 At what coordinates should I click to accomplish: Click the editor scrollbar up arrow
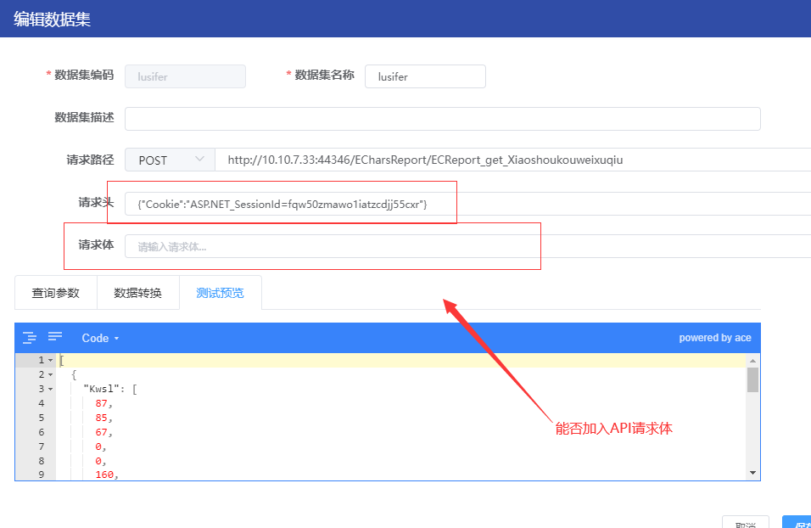[x=753, y=361]
